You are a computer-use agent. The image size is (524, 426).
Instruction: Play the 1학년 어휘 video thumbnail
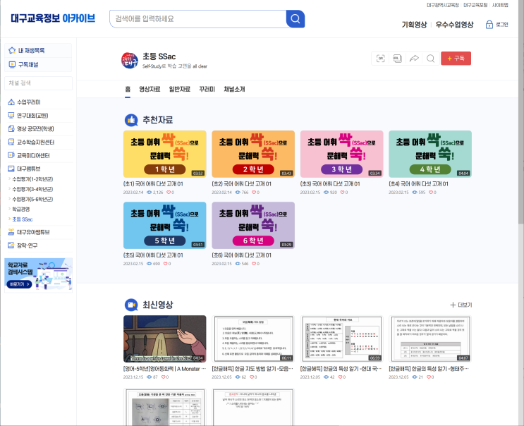click(x=165, y=154)
